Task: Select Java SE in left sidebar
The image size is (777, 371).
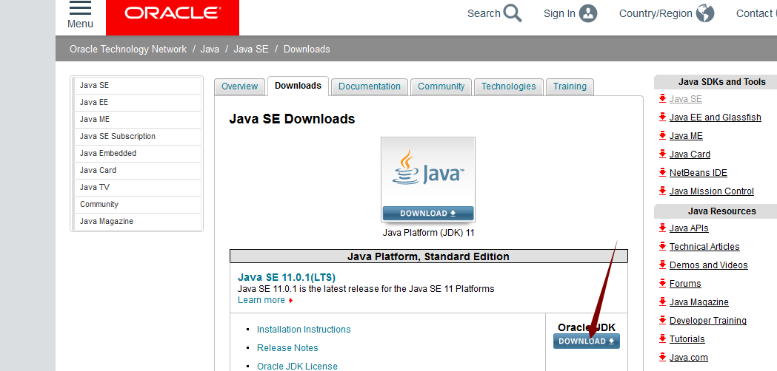Action: coord(137,86)
